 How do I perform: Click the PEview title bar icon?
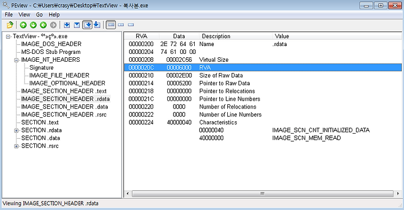click(x=6, y=5)
